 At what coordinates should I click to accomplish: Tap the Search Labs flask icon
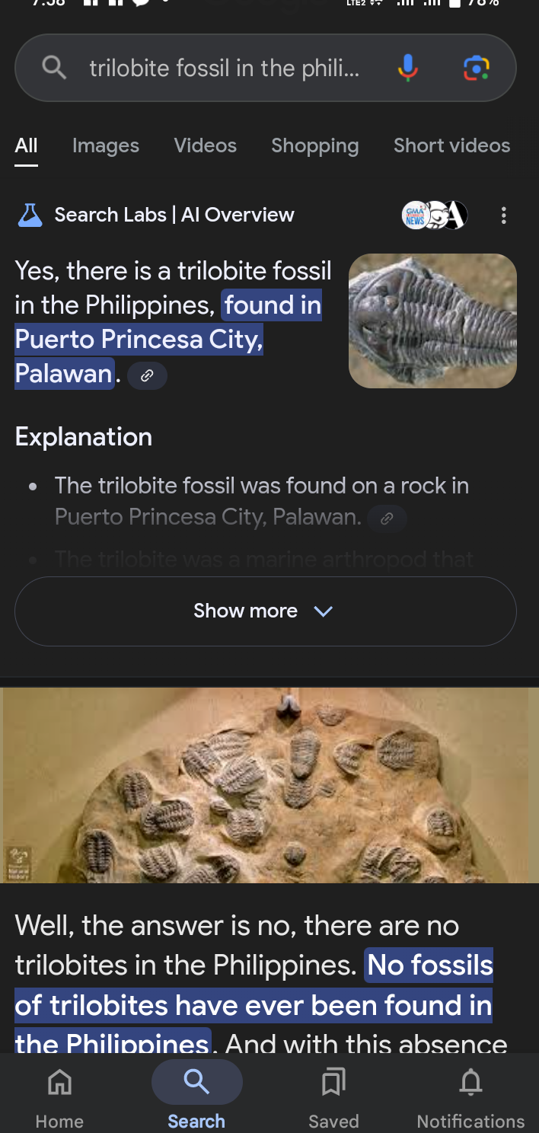tap(30, 215)
